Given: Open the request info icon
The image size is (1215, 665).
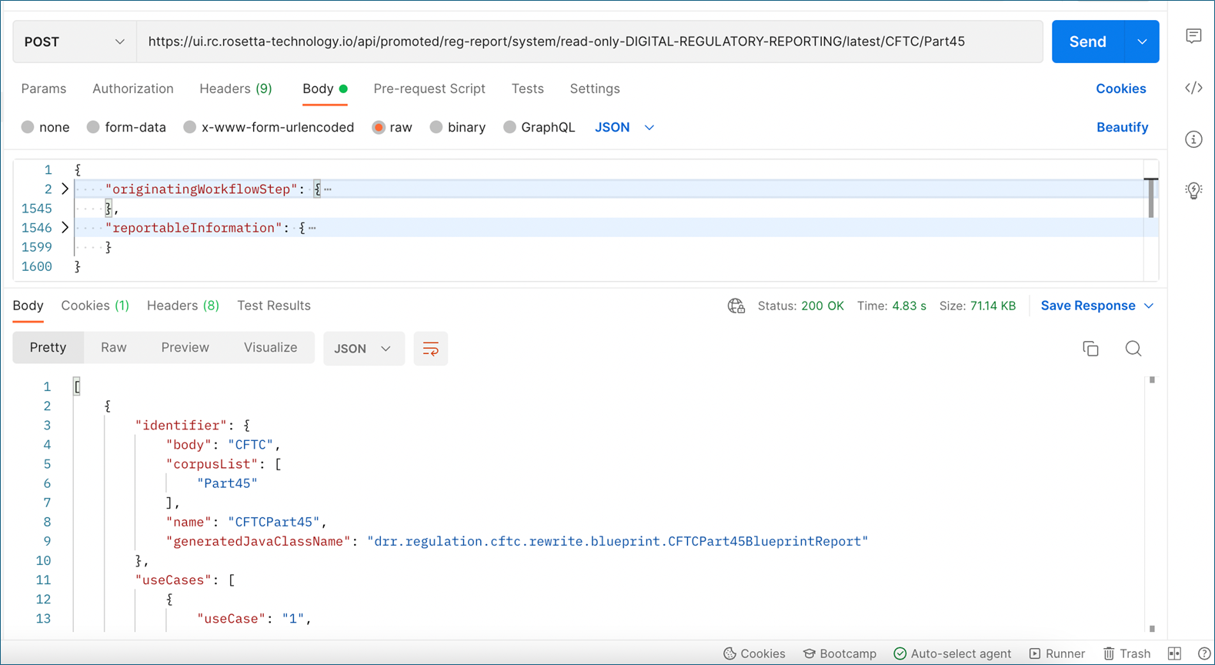Looking at the screenshot, I should tap(1193, 139).
